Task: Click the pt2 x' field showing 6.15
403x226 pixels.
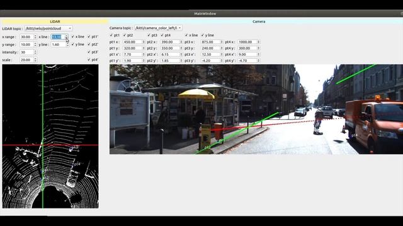Action: [170, 55]
